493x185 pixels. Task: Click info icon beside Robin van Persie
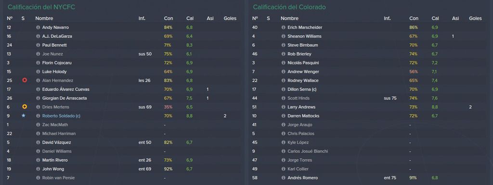pos(38,178)
